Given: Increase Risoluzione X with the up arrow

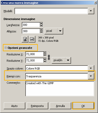Looking at the screenshot, I should (45, 53).
